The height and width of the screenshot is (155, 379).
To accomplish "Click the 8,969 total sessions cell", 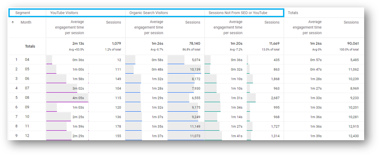I will pos(355,89).
